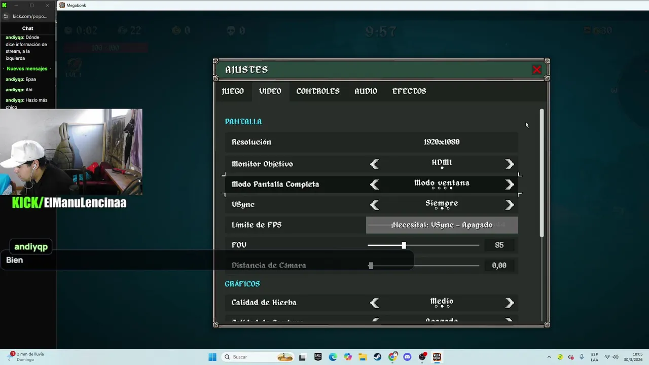Select next Monitor Objetivo option
Screen dimensions: 649x365
(x=510, y=164)
